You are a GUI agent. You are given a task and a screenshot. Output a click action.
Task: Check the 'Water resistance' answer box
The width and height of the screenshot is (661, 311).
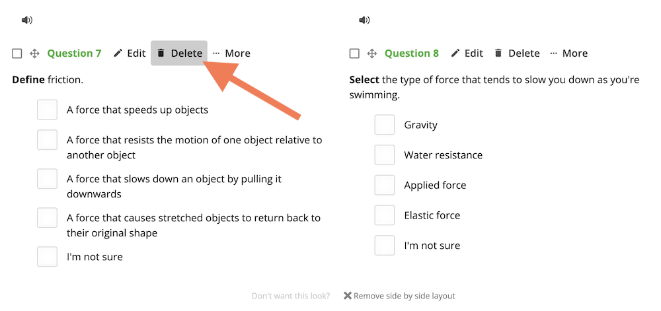(385, 155)
